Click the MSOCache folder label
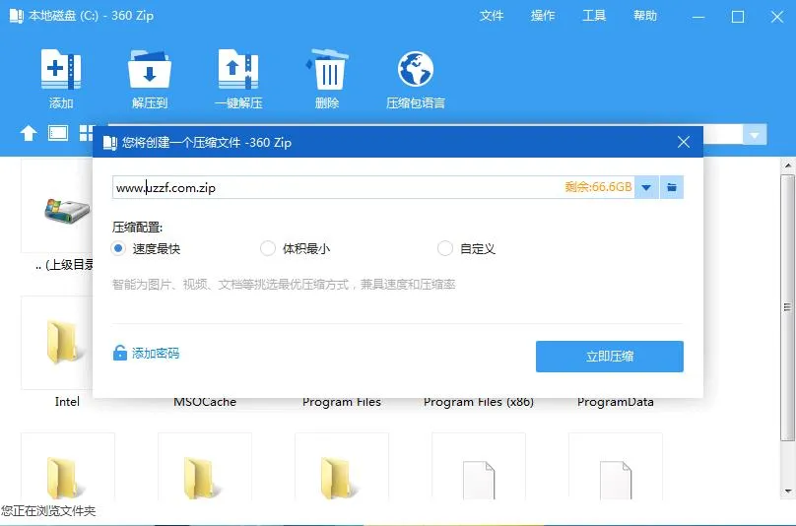The image size is (796, 526). click(x=205, y=402)
